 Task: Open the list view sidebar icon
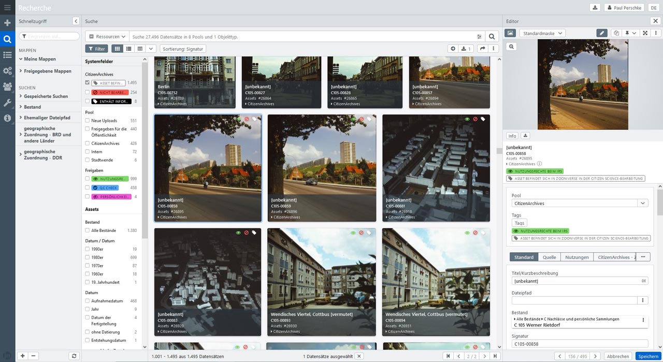click(x=7, y=55)
